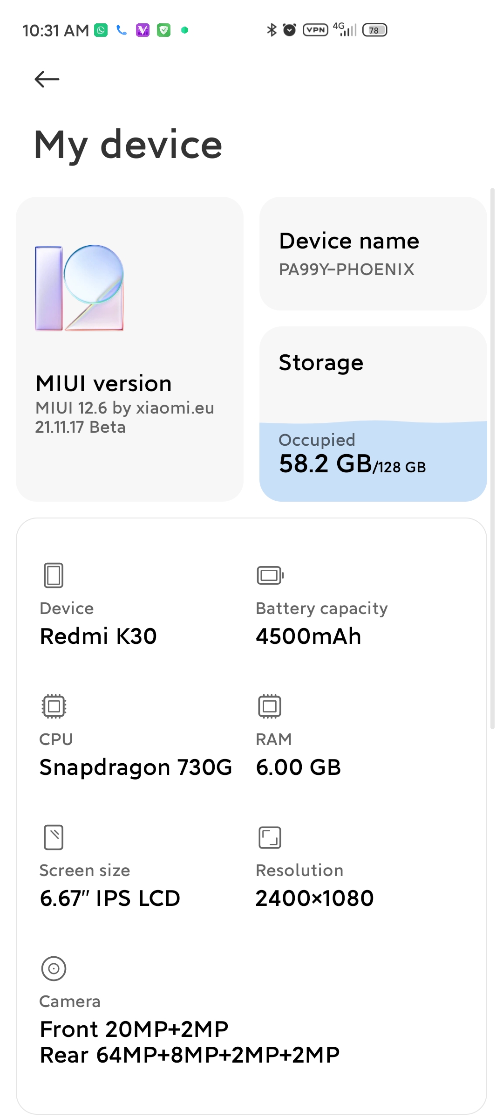This screenshot has height=1119, width=503.
Task: Tap the VPN status icon
Action: coord(315,30)
